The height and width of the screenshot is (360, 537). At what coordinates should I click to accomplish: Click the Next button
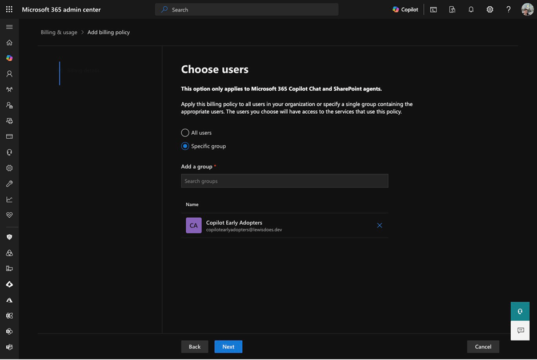coord(228,347)
